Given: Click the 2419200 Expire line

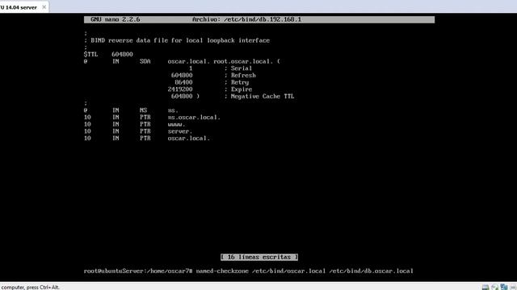Looking at the screenshot, I should click(210, 89).
